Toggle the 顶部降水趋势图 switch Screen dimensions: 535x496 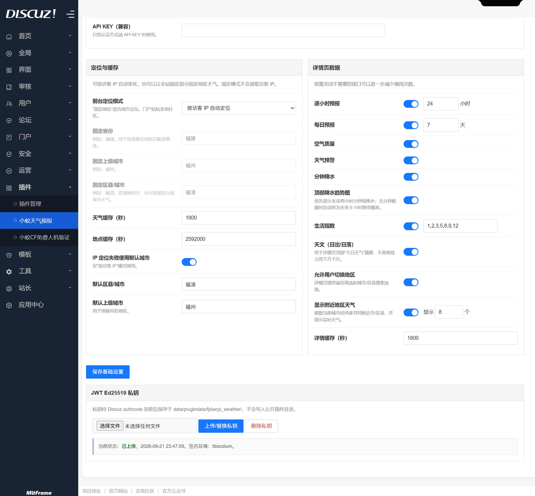[x=411, y=200]
